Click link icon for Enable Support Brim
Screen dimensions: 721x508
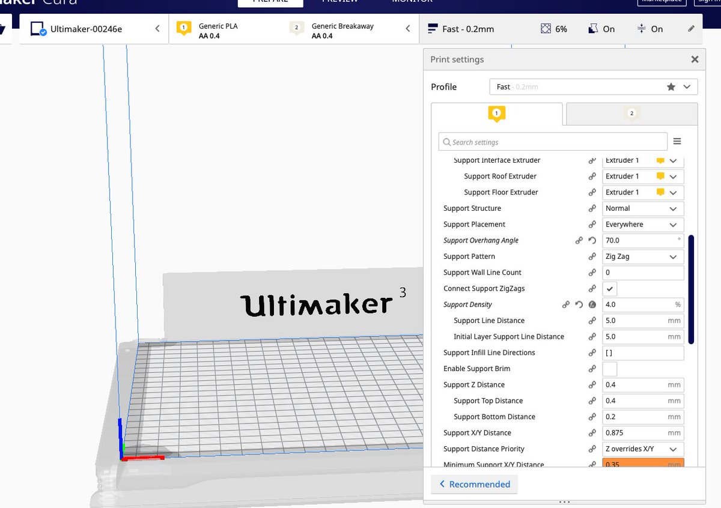pyautogui.click(x=592, y=369)
